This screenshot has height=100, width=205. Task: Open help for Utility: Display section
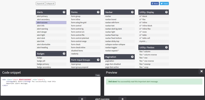(x=166, y=12)
